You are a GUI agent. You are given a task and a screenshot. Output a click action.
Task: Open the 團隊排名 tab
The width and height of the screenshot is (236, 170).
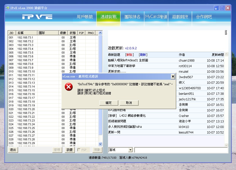coord(132,17)
